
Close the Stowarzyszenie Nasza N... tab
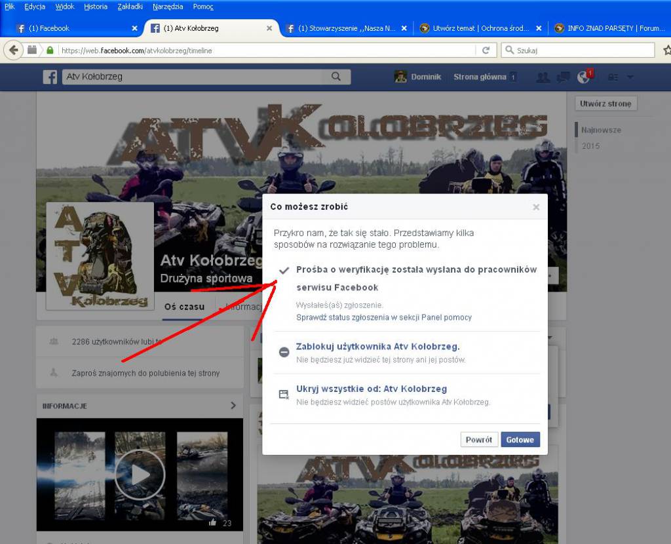[404, 28]
